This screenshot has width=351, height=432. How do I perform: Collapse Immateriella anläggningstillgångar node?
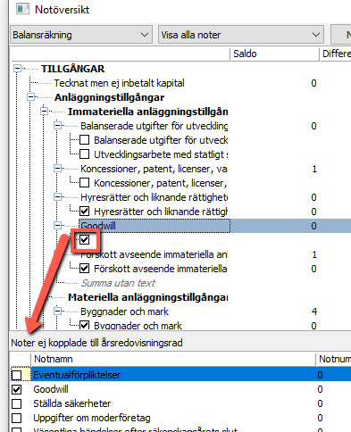(x=45, y=112)
